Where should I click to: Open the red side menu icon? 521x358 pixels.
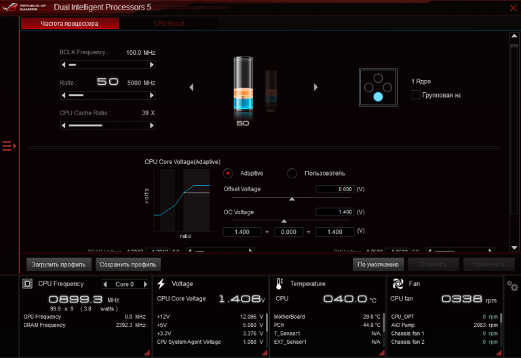point(9,146)
